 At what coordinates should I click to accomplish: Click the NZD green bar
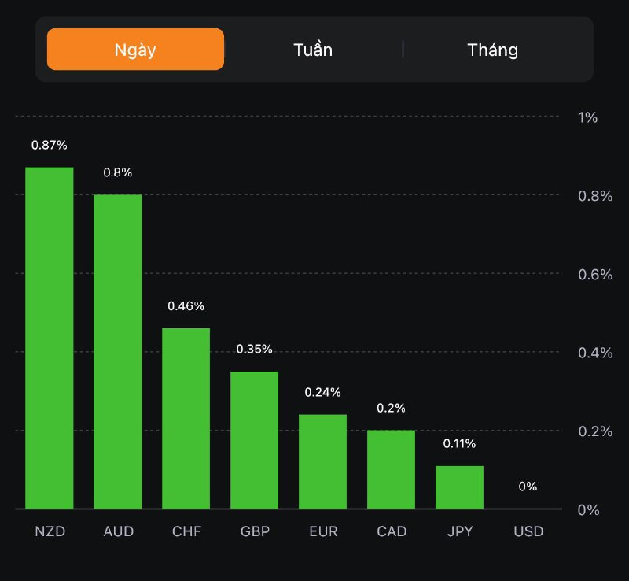pyautogui.click(x=50, y=338)
